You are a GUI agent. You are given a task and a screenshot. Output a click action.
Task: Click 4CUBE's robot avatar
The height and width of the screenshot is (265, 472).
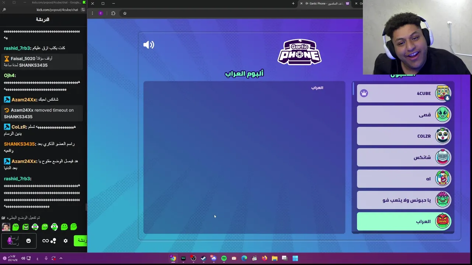coord(442,93)
